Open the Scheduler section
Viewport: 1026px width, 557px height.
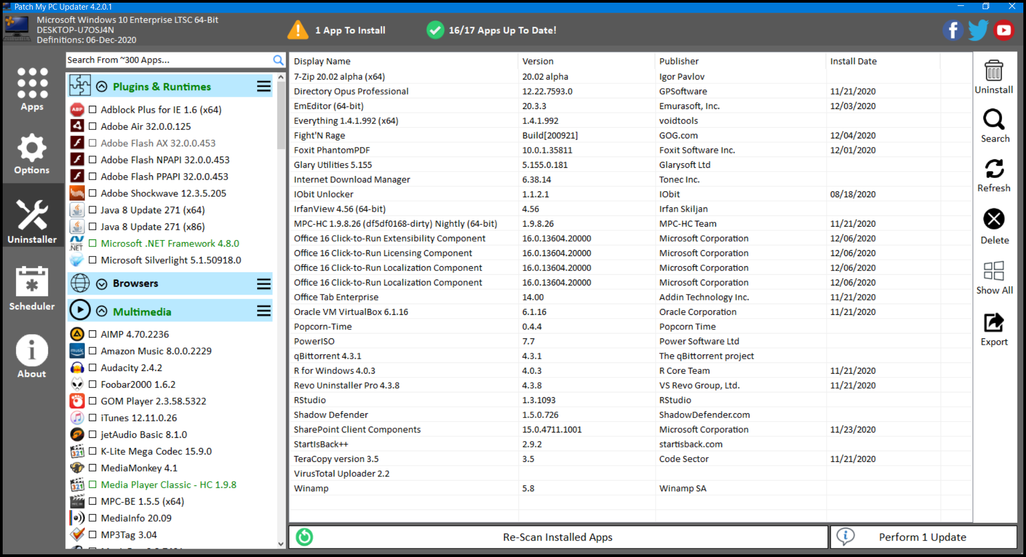(32, 288)
